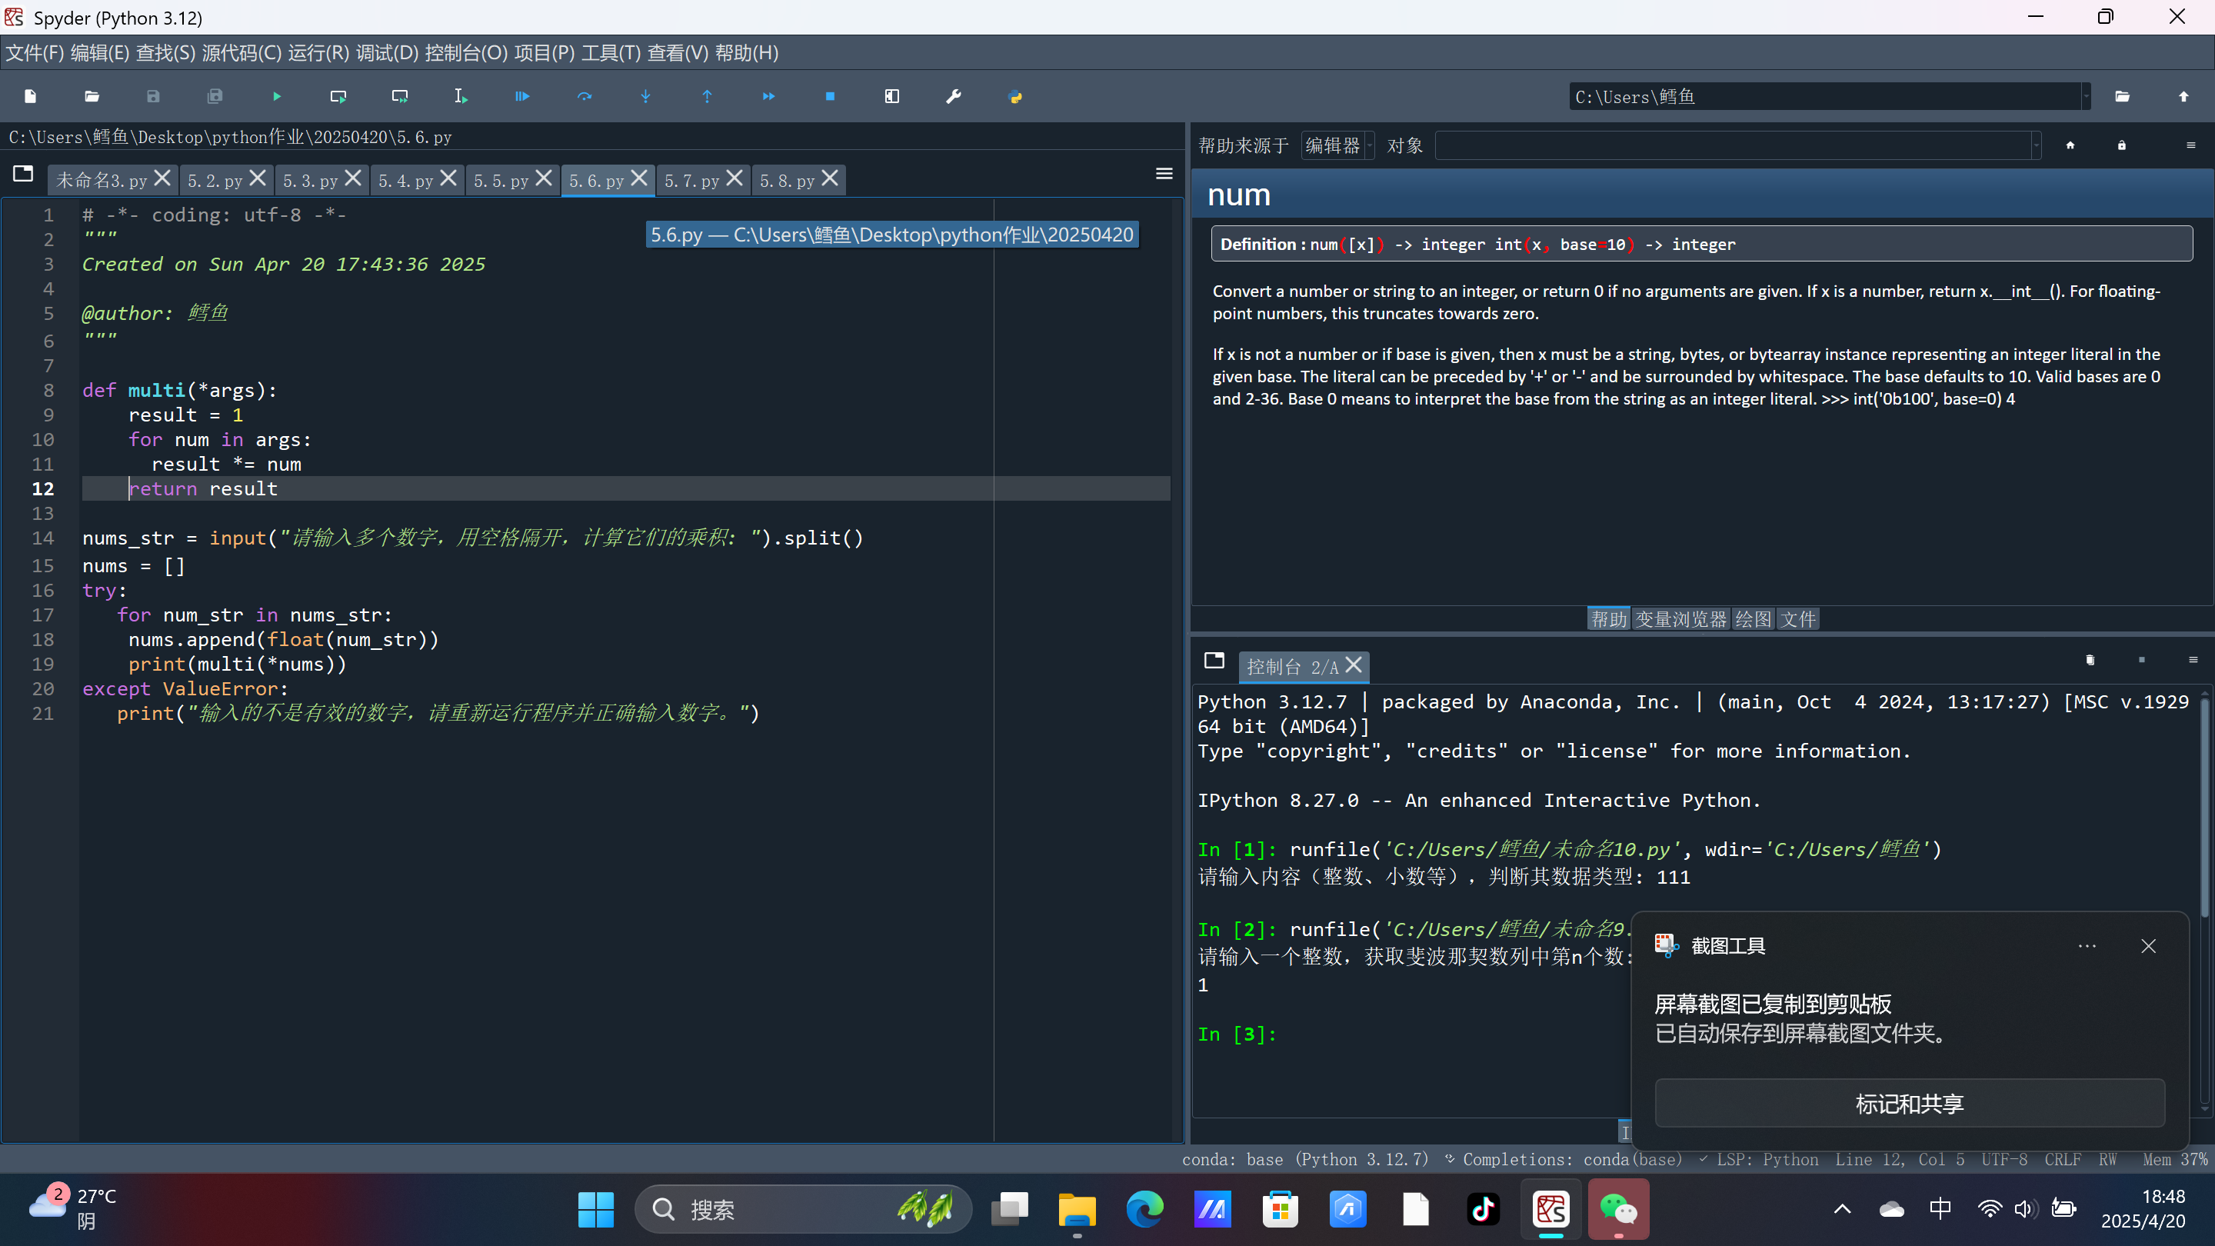
Task: Click the Debug file icon
Action: [x=522, y=96]
